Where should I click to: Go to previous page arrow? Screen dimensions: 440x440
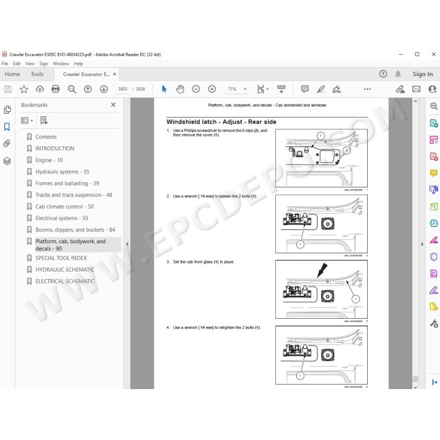(x=88, y=89)
